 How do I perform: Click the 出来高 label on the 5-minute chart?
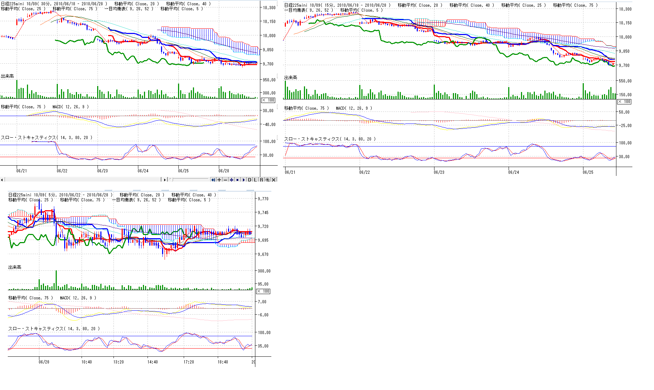pyautogui.click(x=15, y=267)
